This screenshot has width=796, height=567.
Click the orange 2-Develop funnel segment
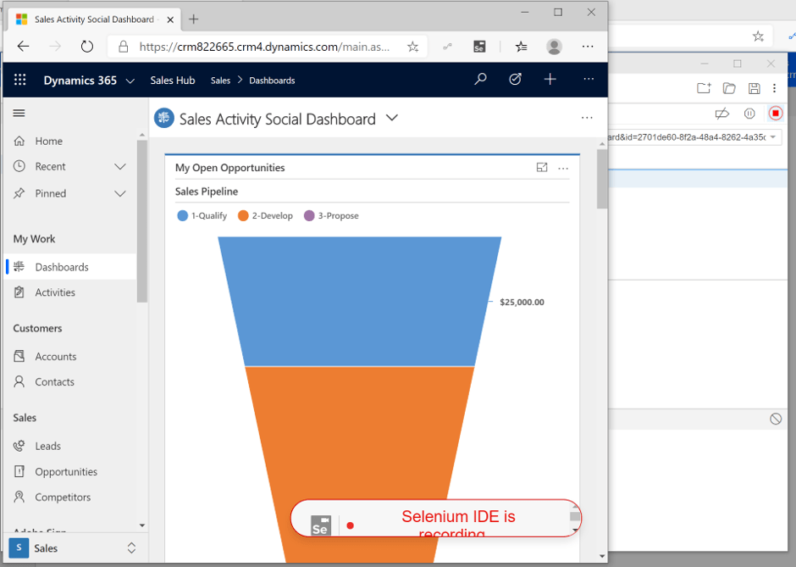(359, 432)
